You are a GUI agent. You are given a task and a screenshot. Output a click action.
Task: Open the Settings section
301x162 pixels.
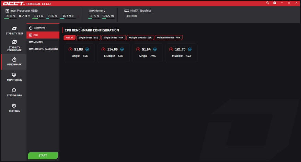coord(14,108)
